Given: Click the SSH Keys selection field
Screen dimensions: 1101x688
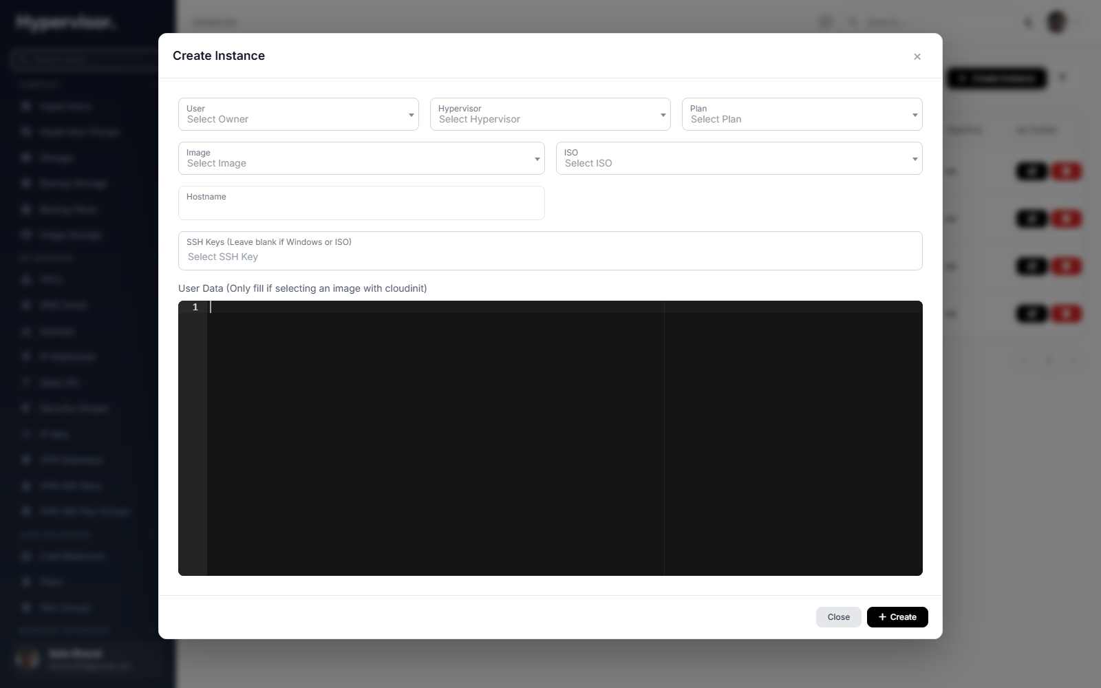Looking at the screenshot, I should (x=550, y=250).
